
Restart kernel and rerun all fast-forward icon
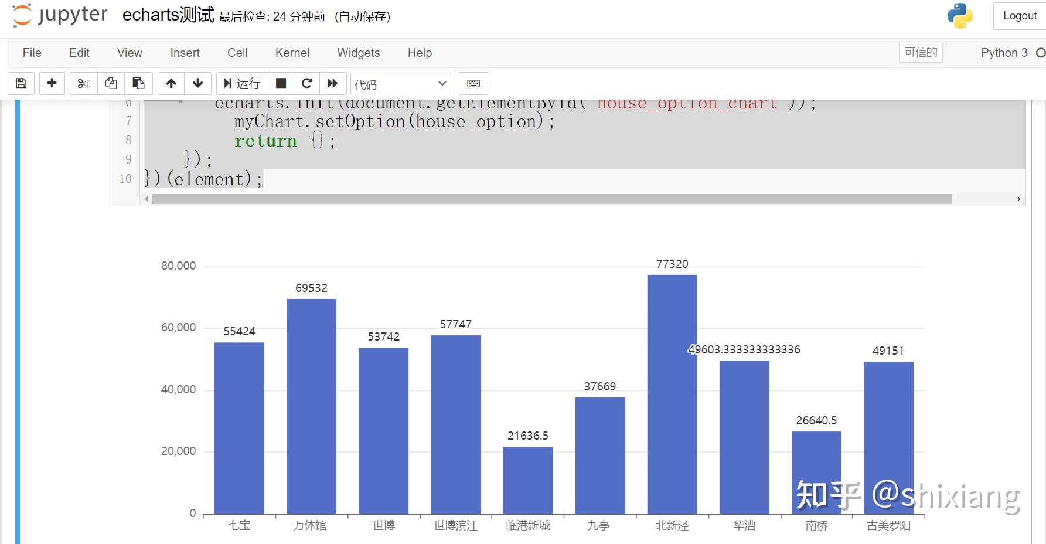(332, 83)
